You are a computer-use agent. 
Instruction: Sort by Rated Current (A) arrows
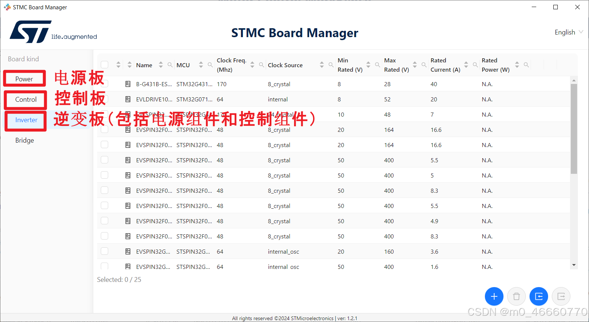(x=466, y=65)
